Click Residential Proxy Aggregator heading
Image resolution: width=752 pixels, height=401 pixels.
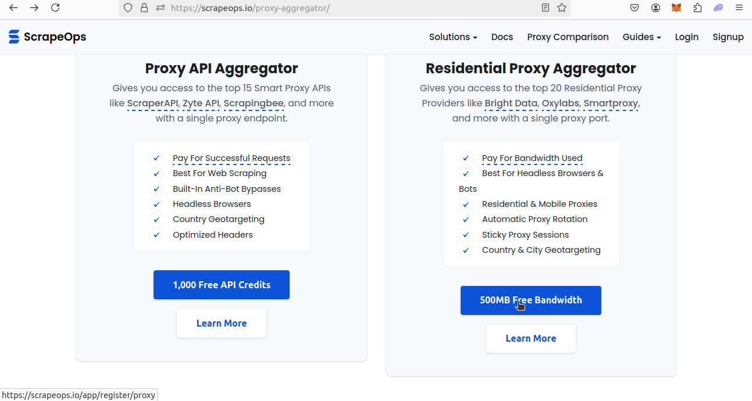pos(531,69)
